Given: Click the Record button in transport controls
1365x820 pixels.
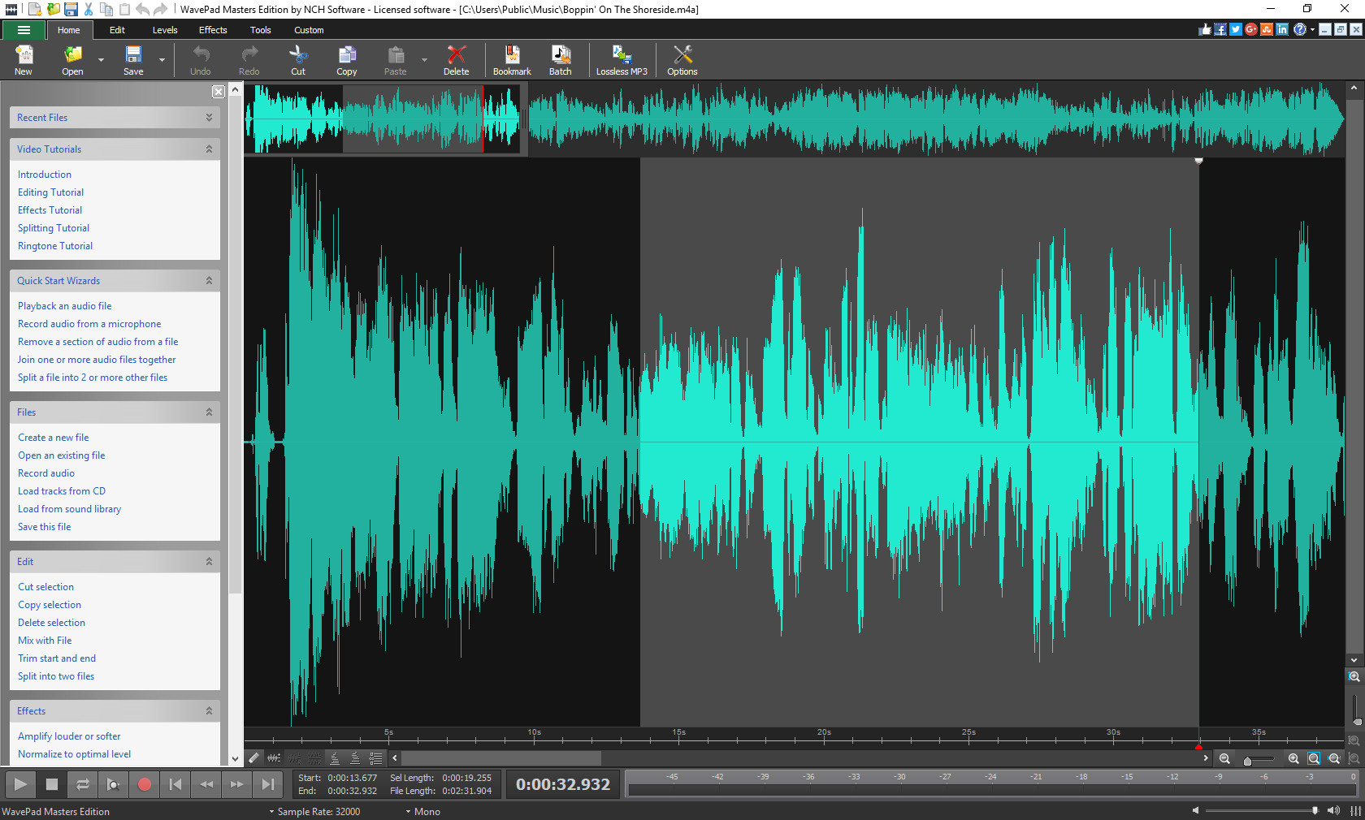Looking at the screenshot, I should click(145, 784).
